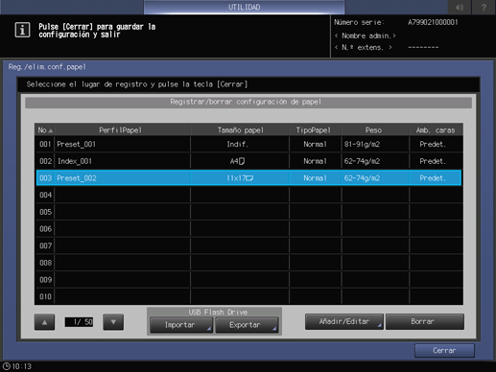Select empty row 008
This screenshot has width=496, height=372.
coord(248,263)
